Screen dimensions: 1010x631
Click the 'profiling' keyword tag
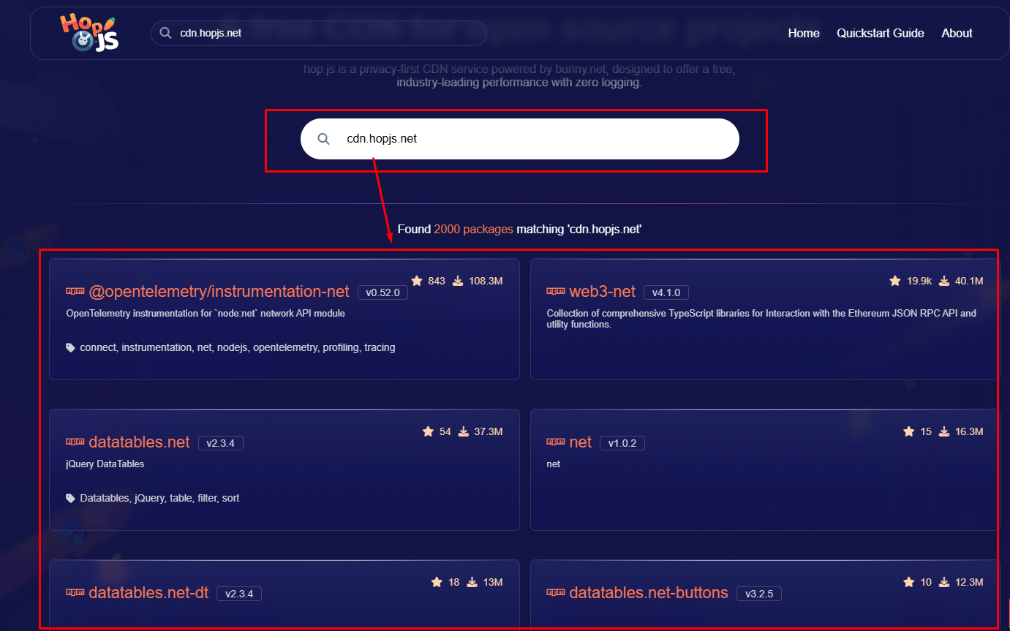point(341,347)
